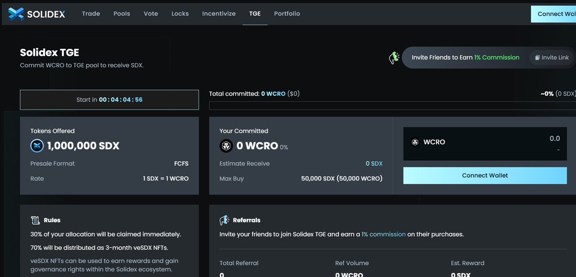The image size is (576, 277).
Task: Click the ~0% (0 SDX) progress label
Action: point(558,94)
